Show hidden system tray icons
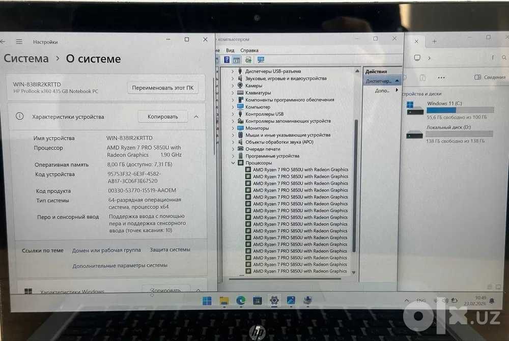Screen dimensions: 509x341 (407, 301)
